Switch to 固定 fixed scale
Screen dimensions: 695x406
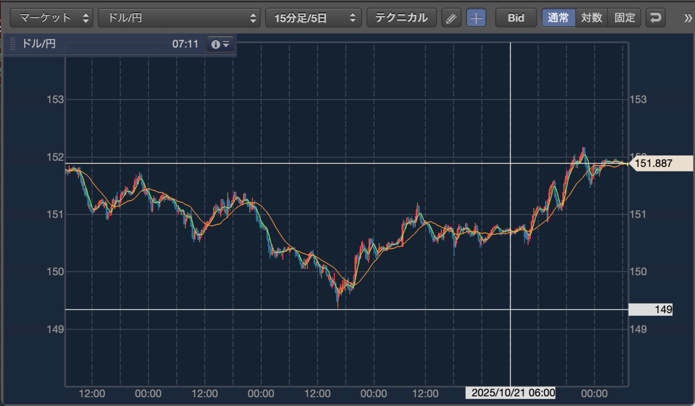(624, 18)
